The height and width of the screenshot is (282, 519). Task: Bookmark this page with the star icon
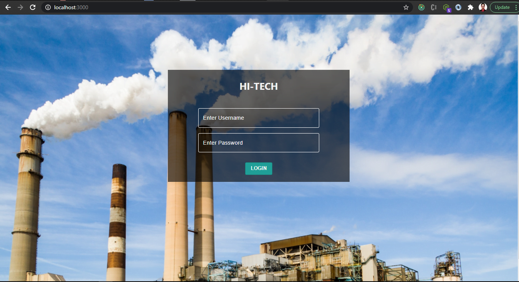(x=406, y=7)
